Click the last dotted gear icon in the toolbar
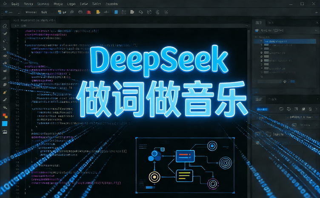This screenshot has width=320, height=198. coord(166,12)
